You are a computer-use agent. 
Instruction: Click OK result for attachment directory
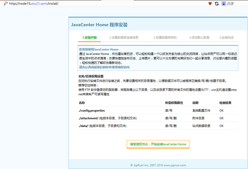click(222, 118)
